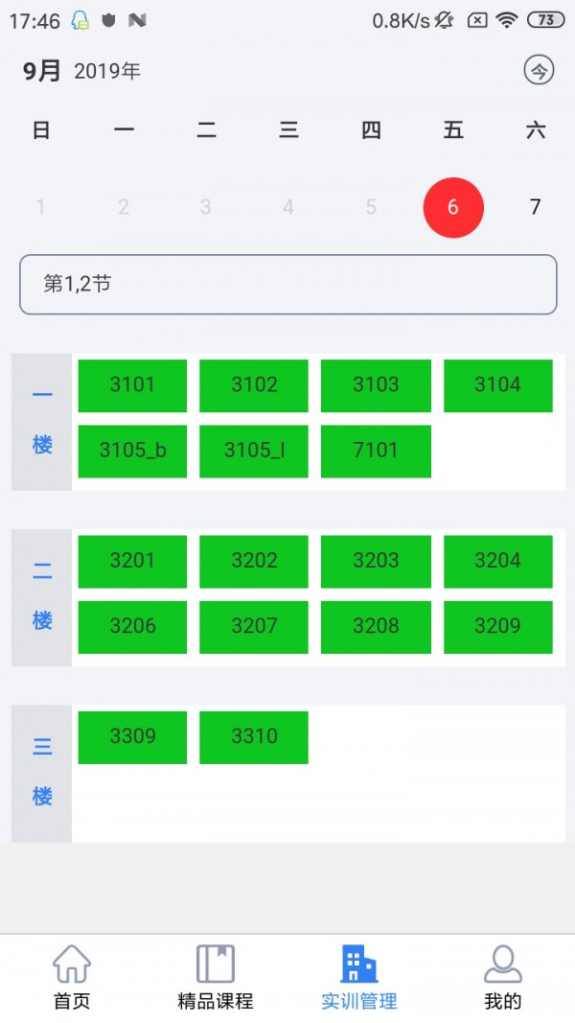Open the 2019年 year selector
This screenshot has width=575, height=1023.
click(107, 71)
